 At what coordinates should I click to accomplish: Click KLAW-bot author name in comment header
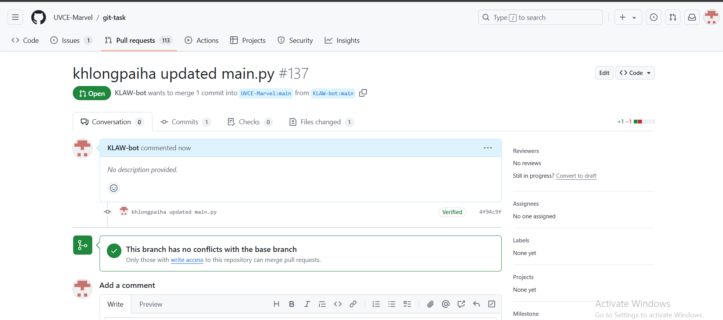point(123,148)
